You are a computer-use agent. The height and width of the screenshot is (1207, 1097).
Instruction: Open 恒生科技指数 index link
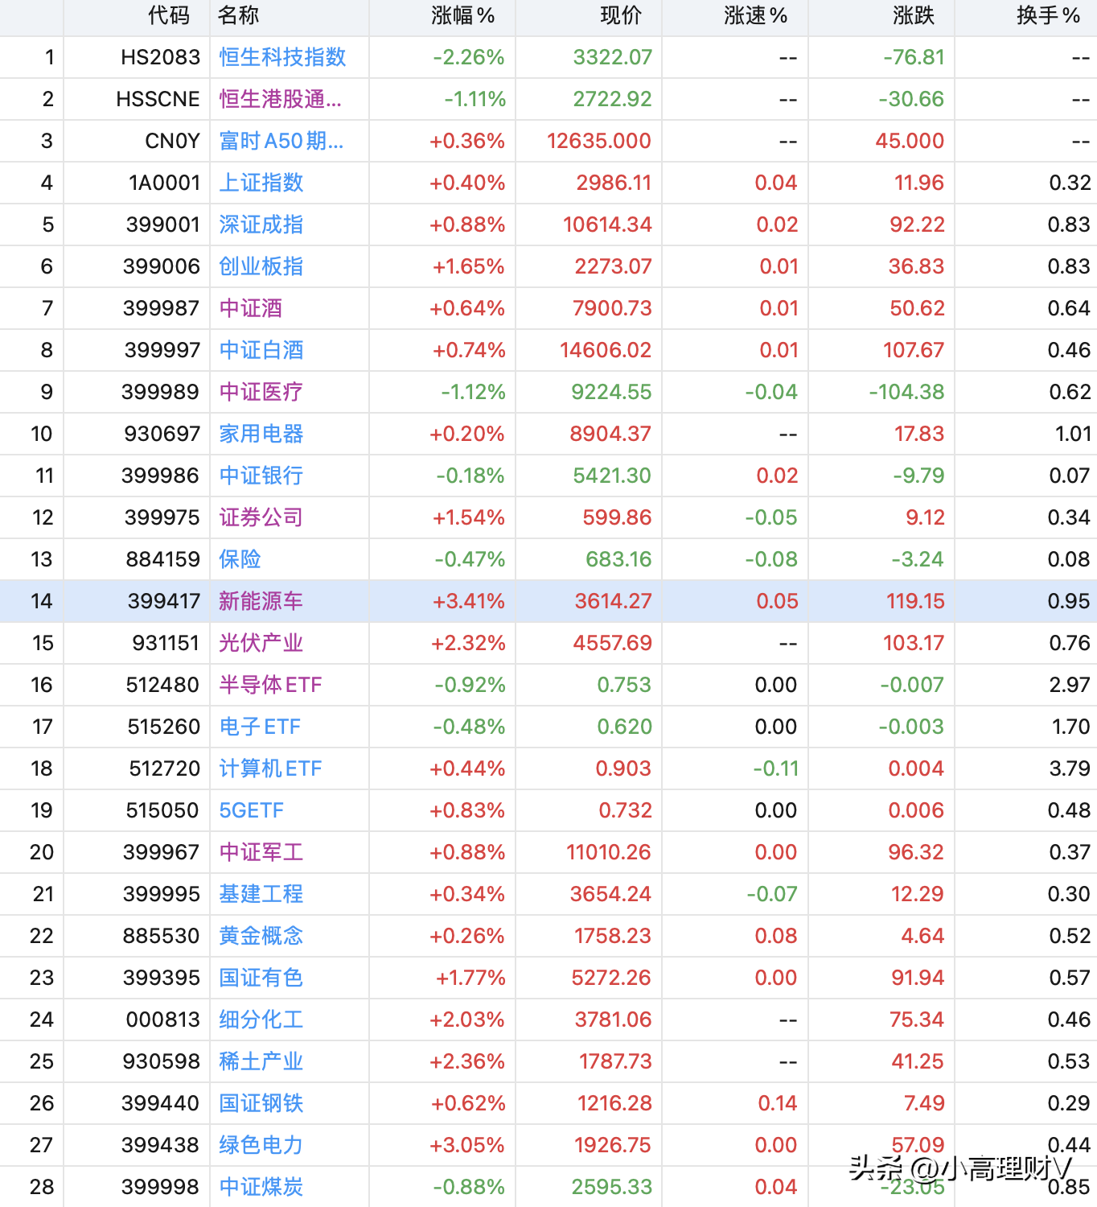(282, 57)
